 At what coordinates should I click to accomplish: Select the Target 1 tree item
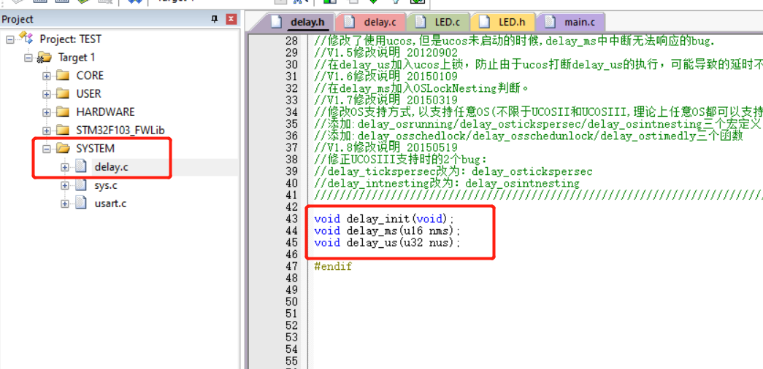pyautogui.click(x=77, y=58)
